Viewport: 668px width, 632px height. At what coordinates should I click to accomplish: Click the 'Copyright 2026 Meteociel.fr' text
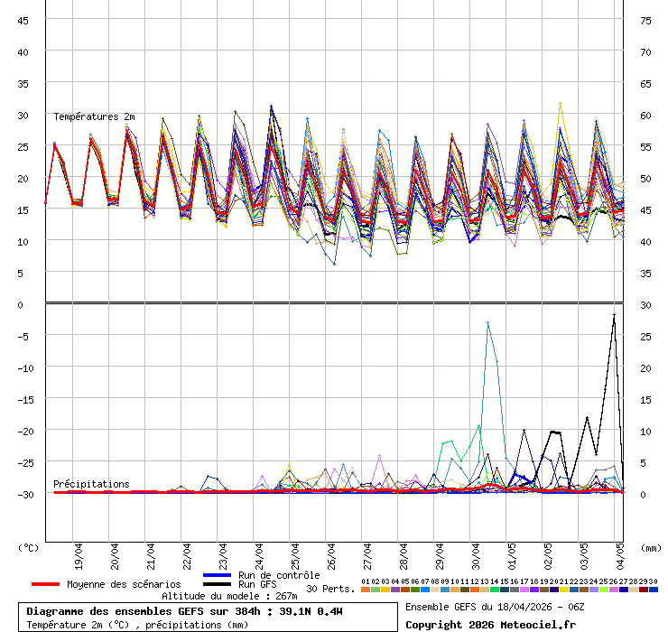tap(490, 624)
